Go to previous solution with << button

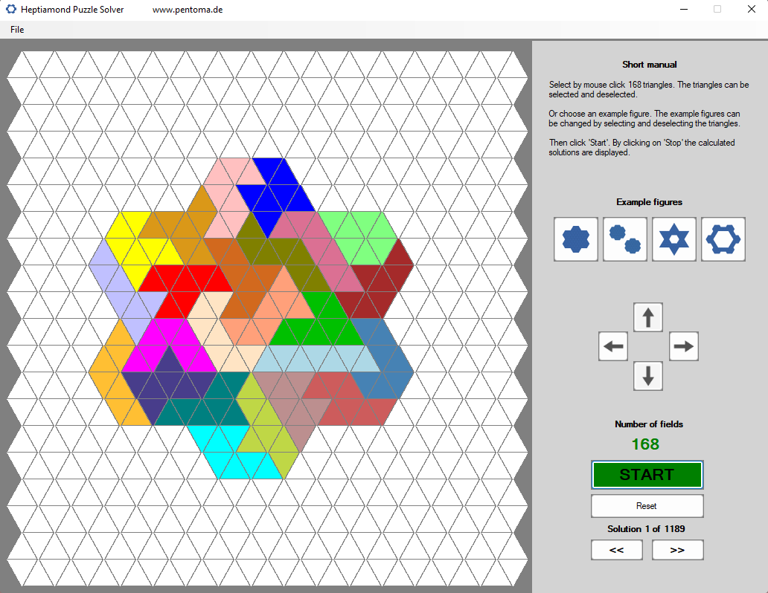[x=616, y=550]
